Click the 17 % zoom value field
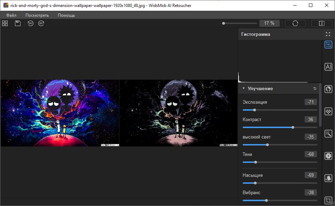 click(x=270, y=23)
